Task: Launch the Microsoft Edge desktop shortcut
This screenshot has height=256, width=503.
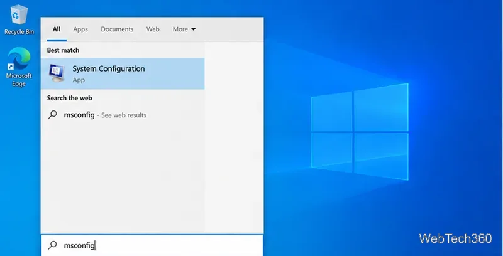Action: point(19,67)
